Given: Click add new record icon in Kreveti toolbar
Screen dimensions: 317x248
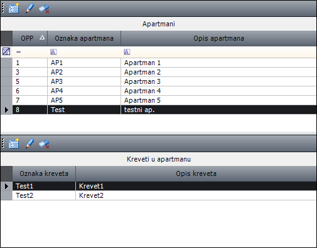Looking at the screenshot, I should [x=14, y=143].
